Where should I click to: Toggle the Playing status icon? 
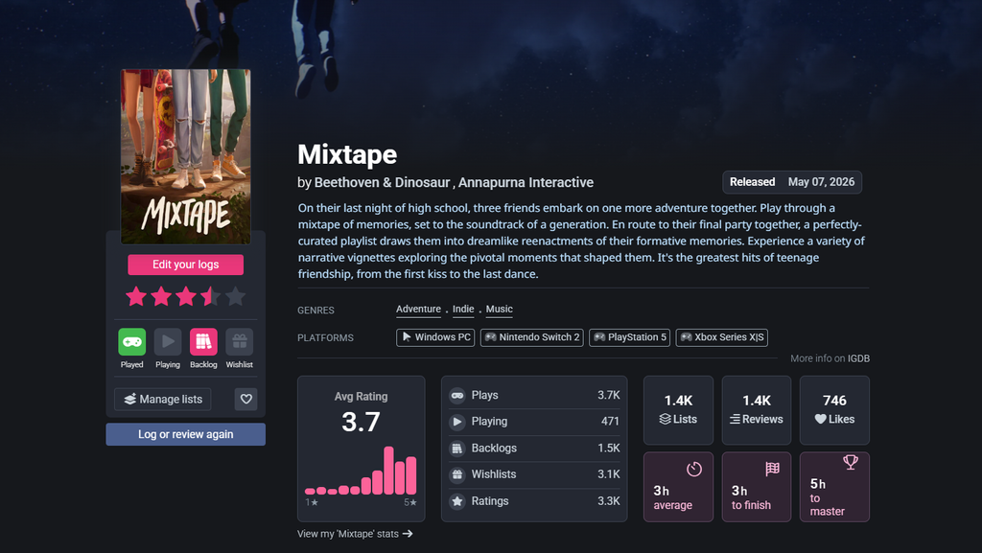[x=168, y=341]
